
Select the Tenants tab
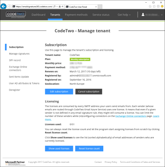click(x=55, y=15)
